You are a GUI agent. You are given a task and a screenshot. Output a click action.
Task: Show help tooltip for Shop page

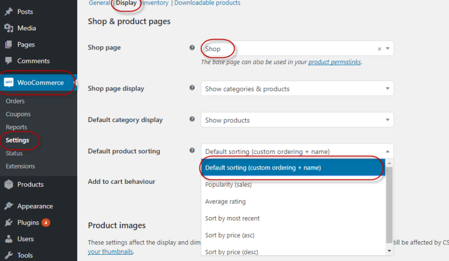click(x=192, y=48)
